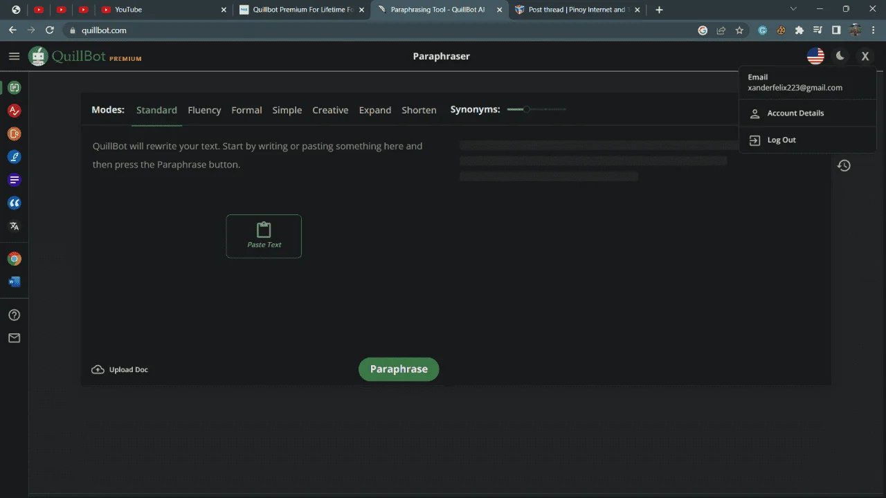This screenshot has height=498, width=886.
Task: Close the YouTube labeled tab
Action: 223,10
